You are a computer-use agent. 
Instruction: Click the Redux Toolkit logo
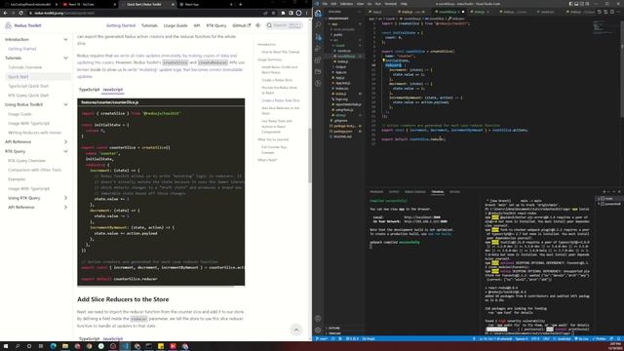[x=23, y=25]
